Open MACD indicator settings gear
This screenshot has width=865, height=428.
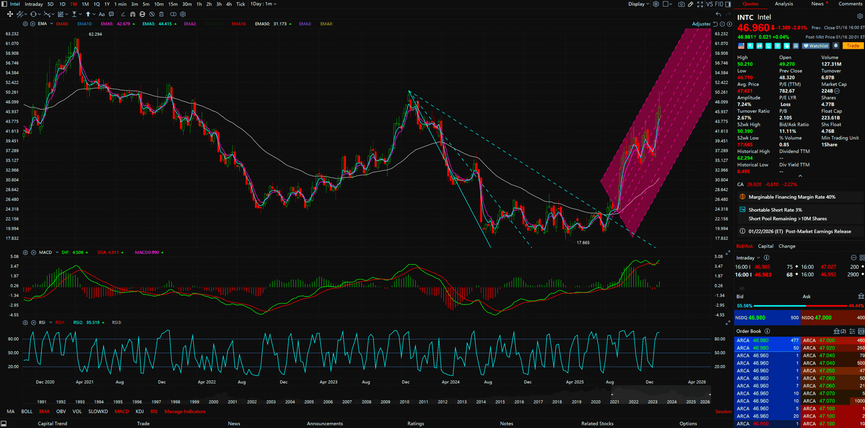tap(25, 253)
